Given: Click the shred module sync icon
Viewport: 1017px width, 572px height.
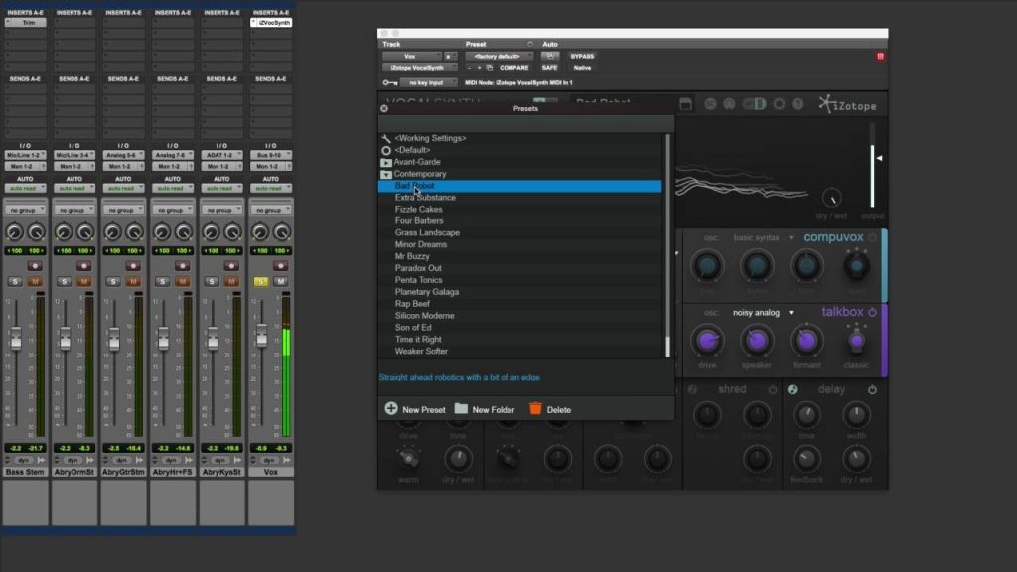Looking at the screenshot, I should tap(692, 389).
